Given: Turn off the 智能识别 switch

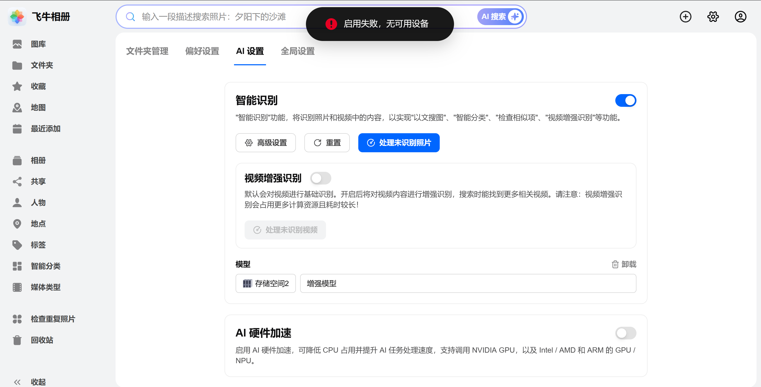Looking at the screenshot, I should (626, 101).
